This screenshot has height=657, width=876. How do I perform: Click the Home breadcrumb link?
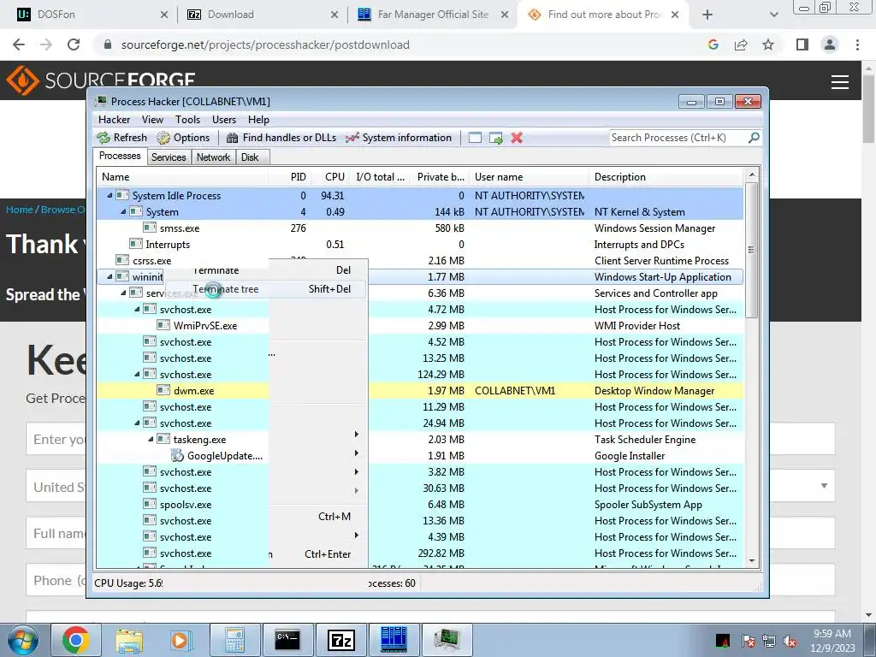click(19, 210)
